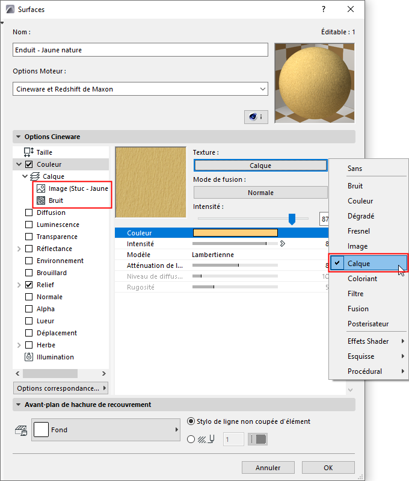Select the Calque layer icon in tree
The width and height of the screenshot is (409, 481).
pos(35,176)
